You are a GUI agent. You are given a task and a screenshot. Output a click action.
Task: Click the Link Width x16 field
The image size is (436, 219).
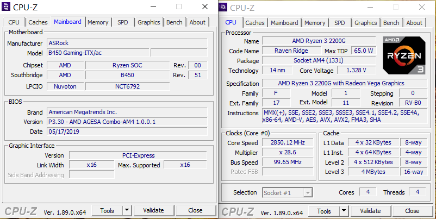[x=91, y=165]
